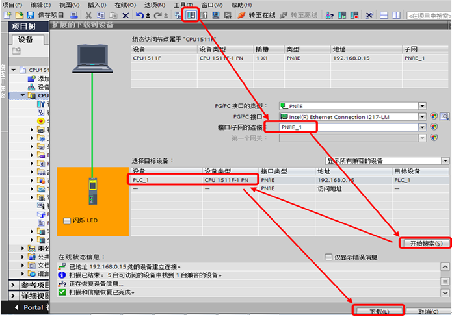Viewport: 452px width, 317px height.
Task: Click the shield icon beside the PG/PC 接口 field
Action: 434,116
